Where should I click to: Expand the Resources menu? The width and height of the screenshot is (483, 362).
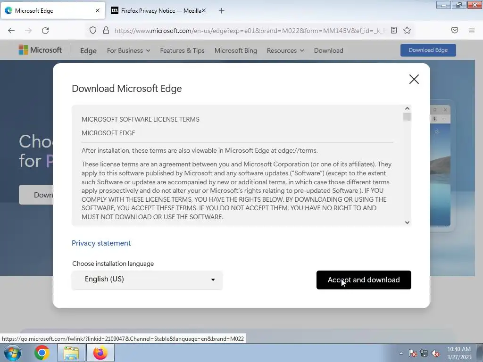coord(285,50)
